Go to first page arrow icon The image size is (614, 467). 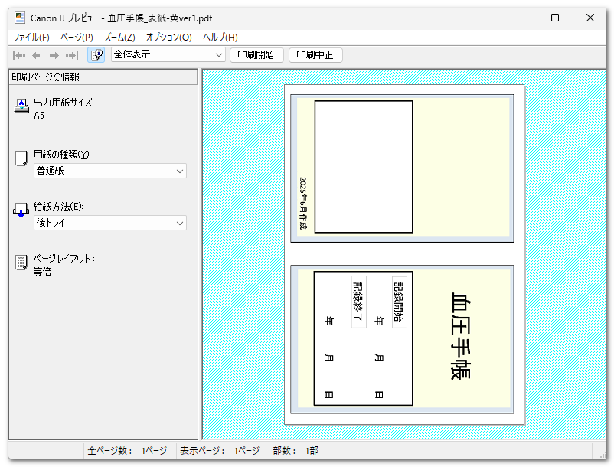(19, 55)
